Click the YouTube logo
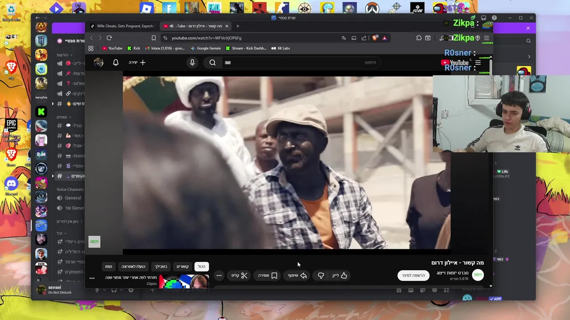 coord(455,63)
